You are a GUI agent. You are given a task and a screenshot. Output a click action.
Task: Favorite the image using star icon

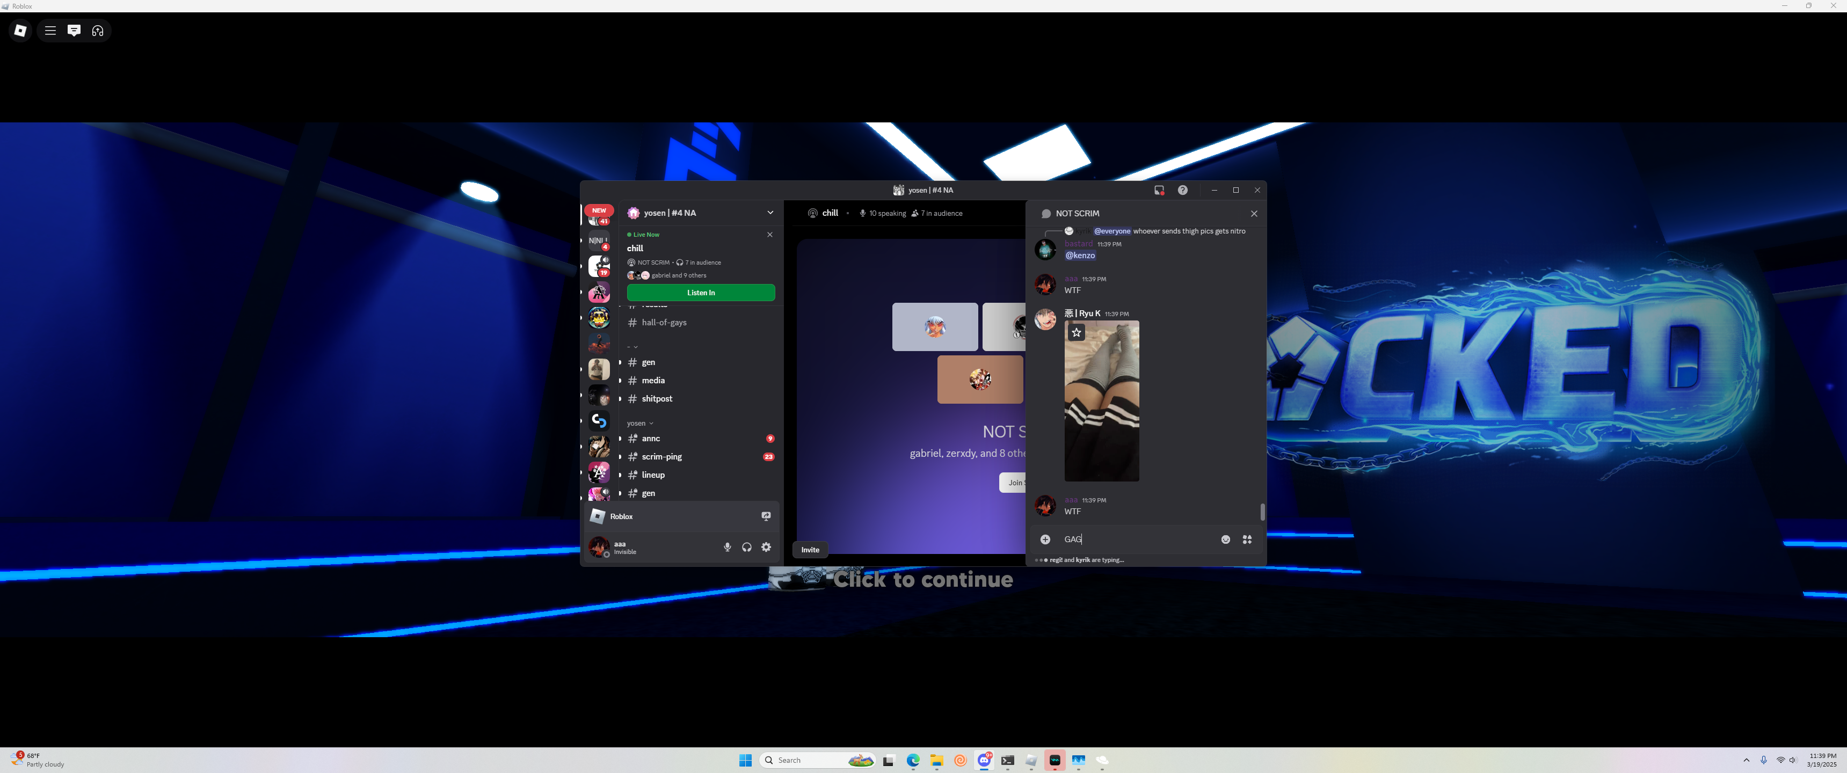(1076, 332)
